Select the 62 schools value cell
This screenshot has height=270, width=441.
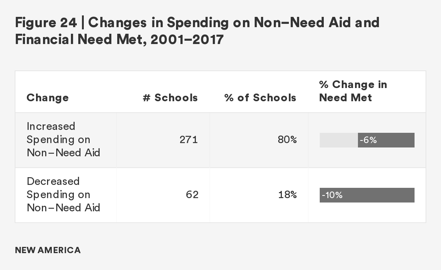(x=192, y=195)
